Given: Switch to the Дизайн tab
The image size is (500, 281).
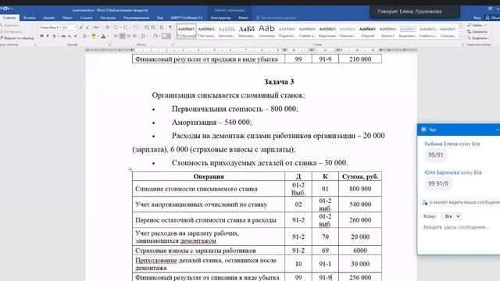Looking at the screenshot, I should point(48,17).
